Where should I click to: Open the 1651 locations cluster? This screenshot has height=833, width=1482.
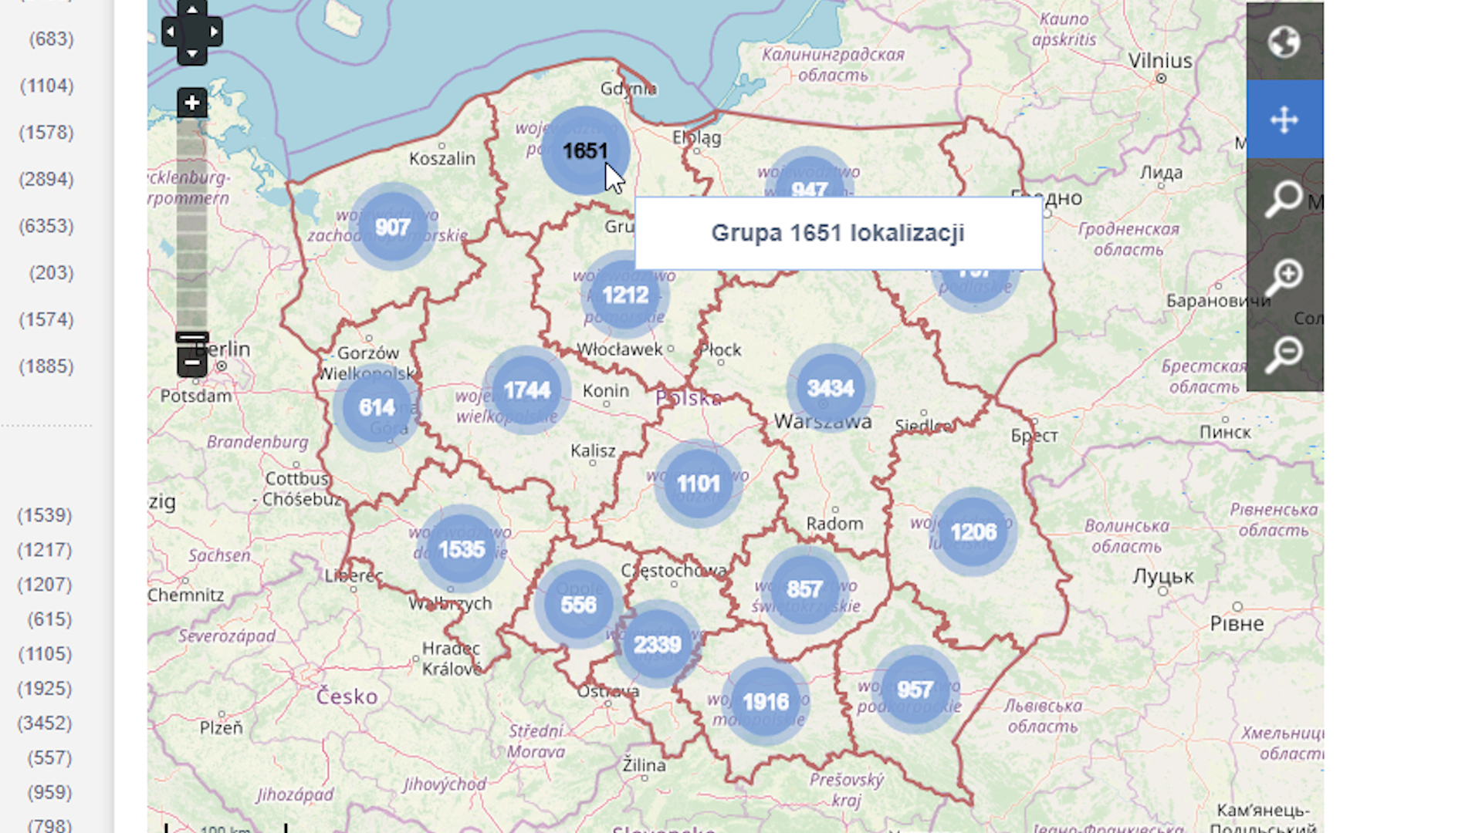tap(585, 150)
